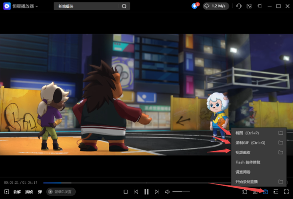The height and width of the screenshot is (199, 293).
Task: Choose Flash 控件修复 from the menu
Action: click(249, 162)
